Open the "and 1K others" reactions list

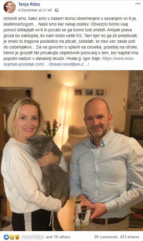tap(58, 237)
